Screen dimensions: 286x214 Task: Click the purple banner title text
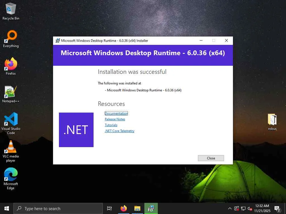point(143,53)
